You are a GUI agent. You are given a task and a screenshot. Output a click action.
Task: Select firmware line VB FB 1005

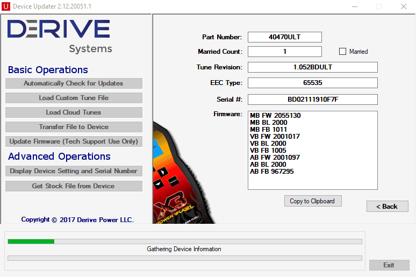(268, 151)
